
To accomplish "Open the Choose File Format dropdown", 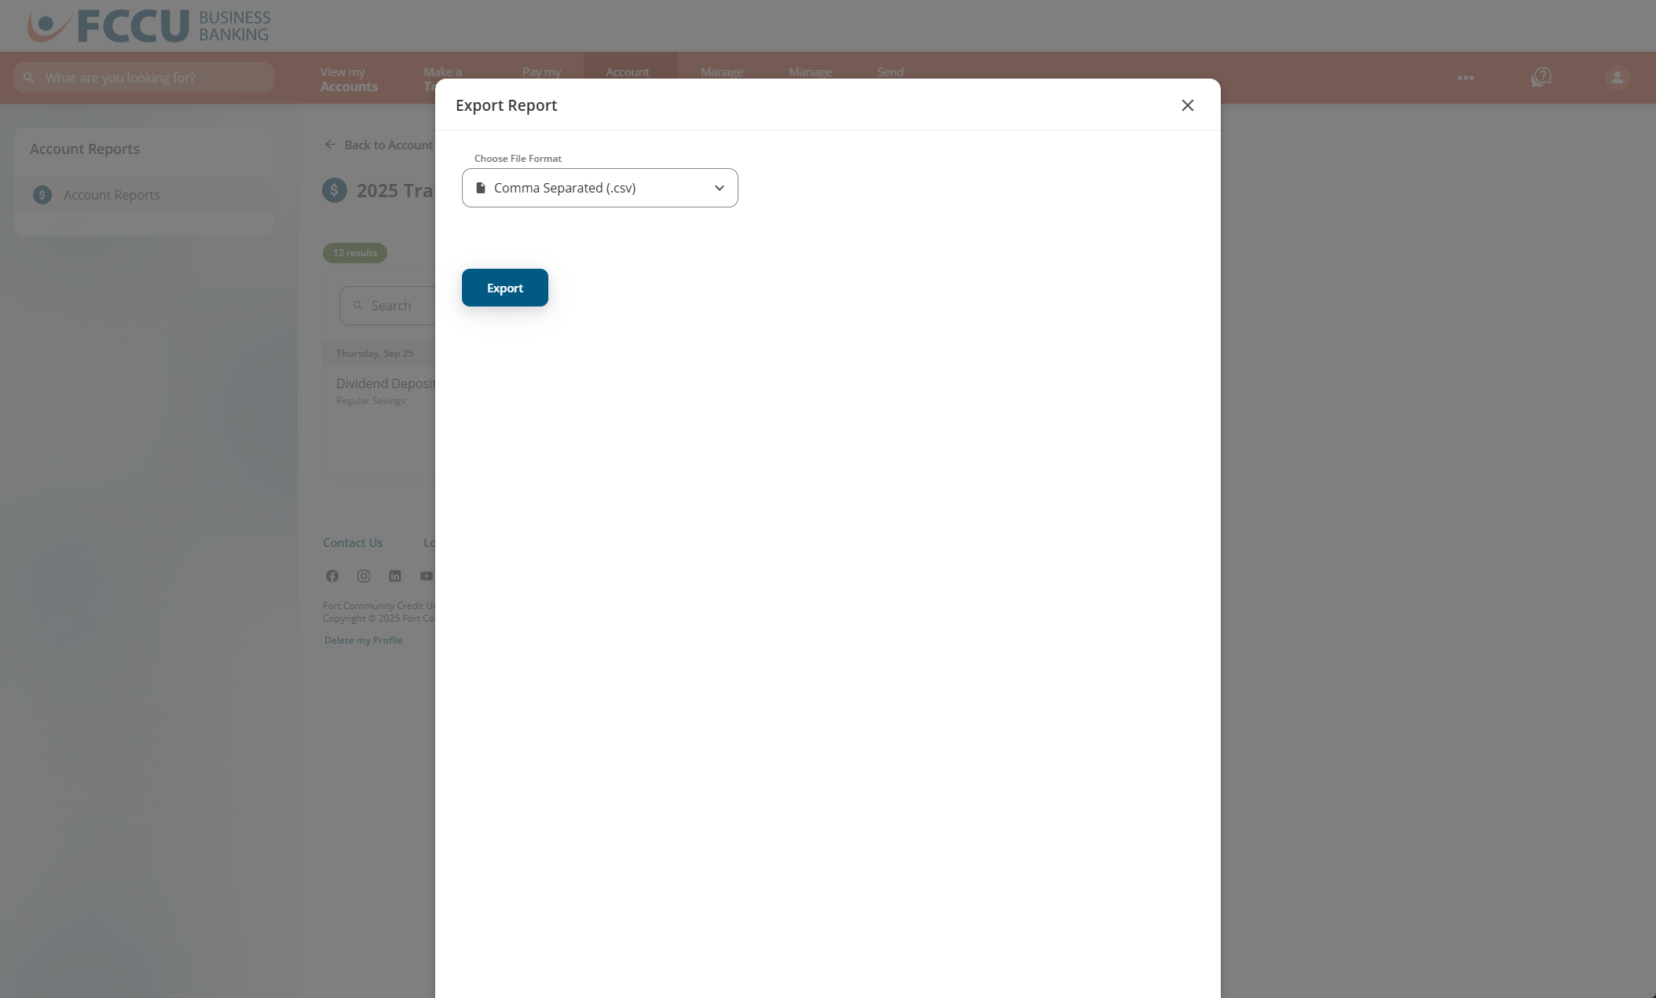I will (x=599, y=188).
